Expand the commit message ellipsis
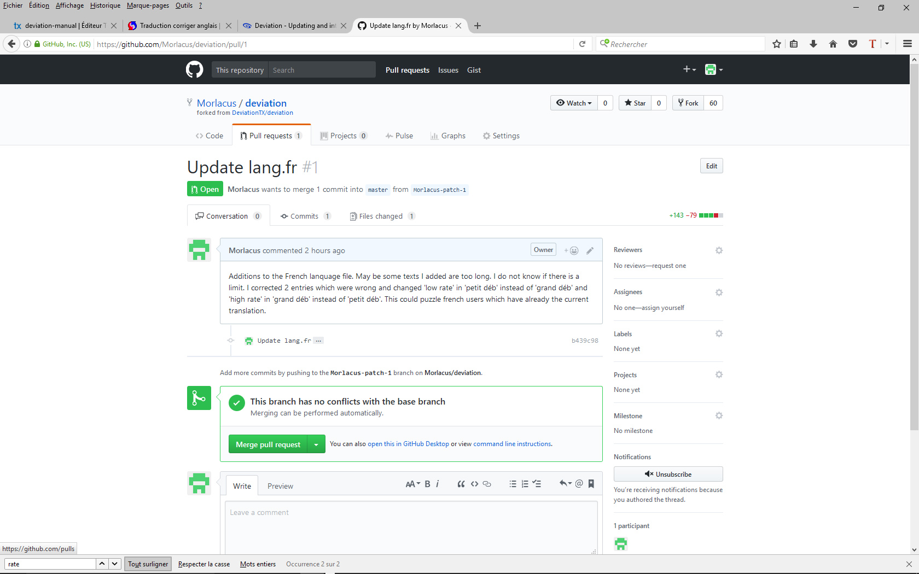This screenshot has width=919, height=574. coord(318,341)
